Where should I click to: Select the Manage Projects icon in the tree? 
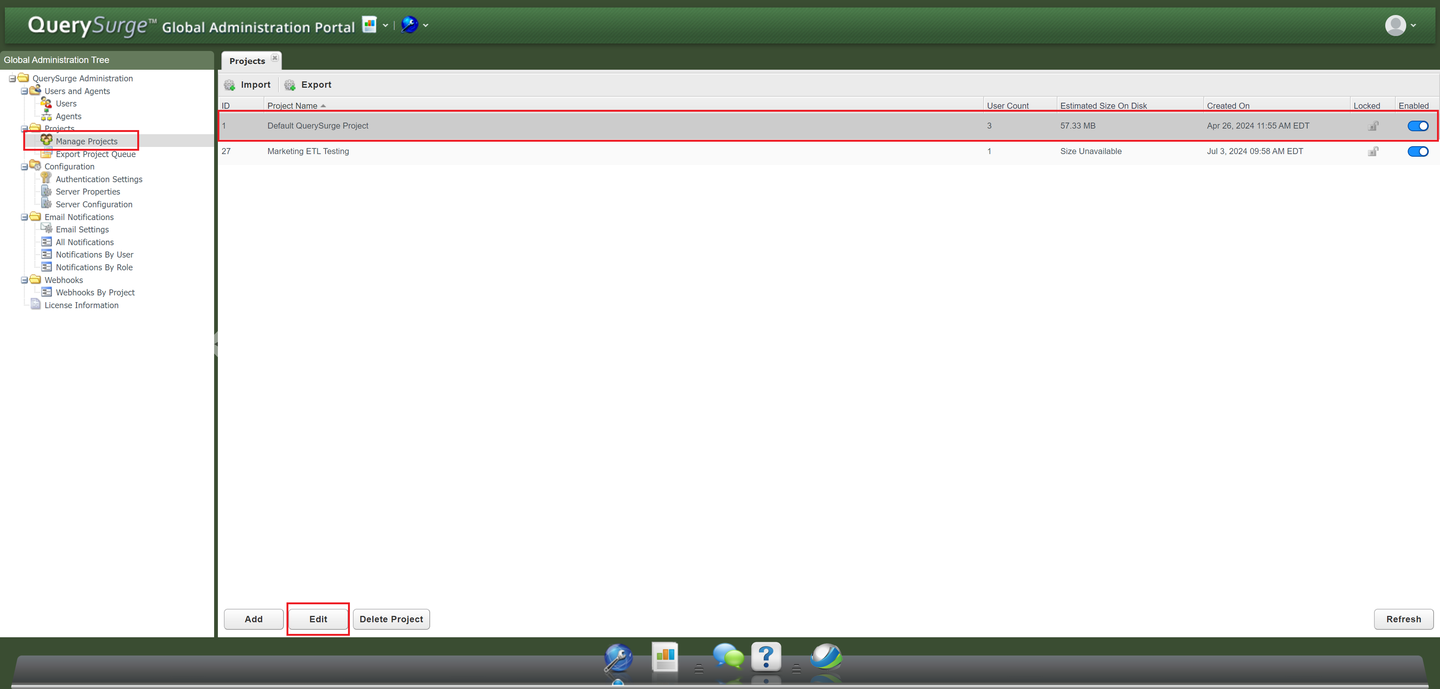point(47,140)
